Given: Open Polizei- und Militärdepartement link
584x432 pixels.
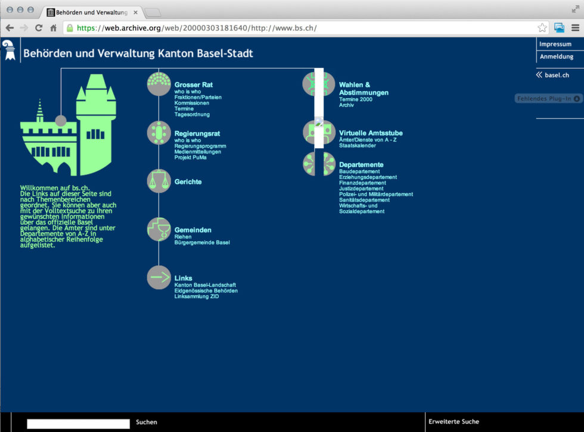Looking at the screenshot, I should (376, 195).
